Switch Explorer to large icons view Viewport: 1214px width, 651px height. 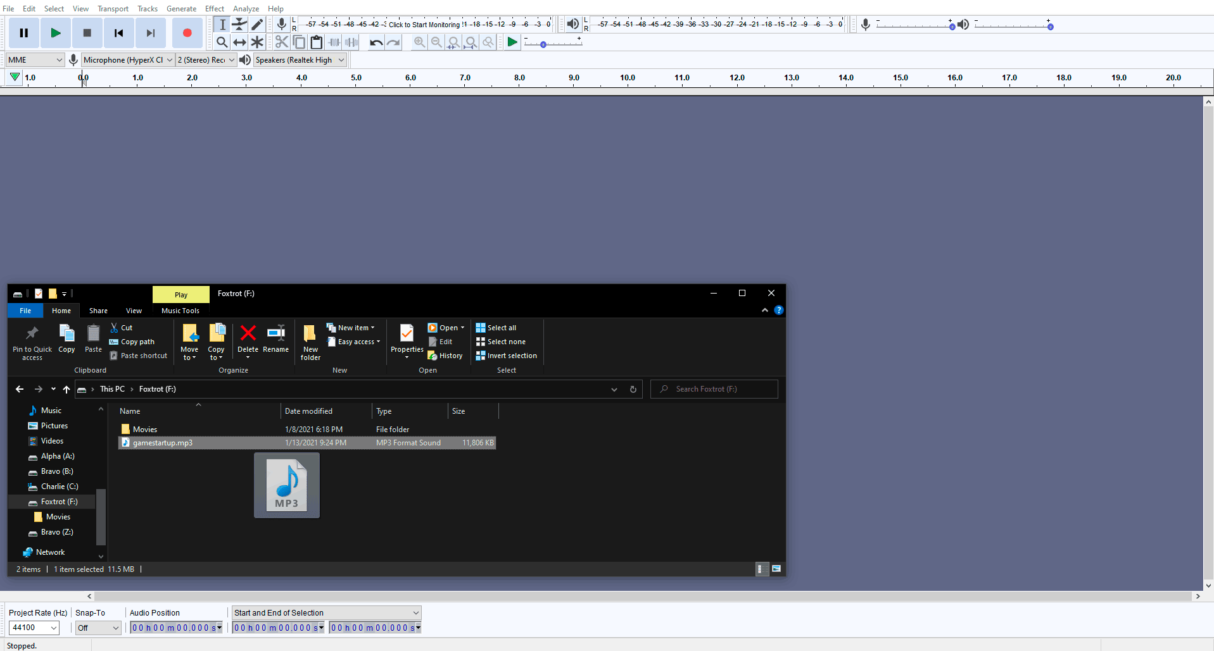click(x=776, y=569)
